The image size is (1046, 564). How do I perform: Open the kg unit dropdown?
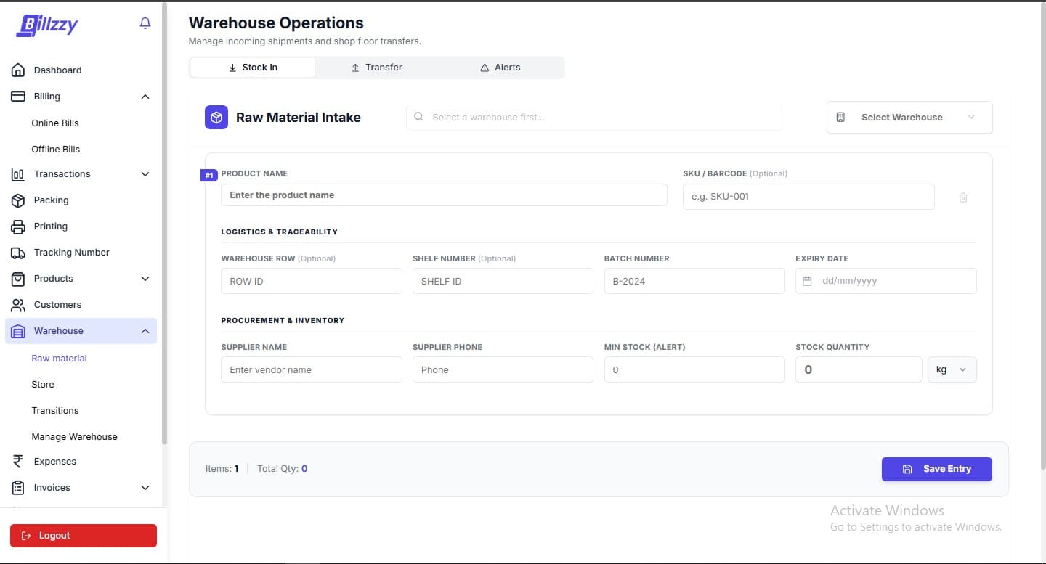(952, 369)
